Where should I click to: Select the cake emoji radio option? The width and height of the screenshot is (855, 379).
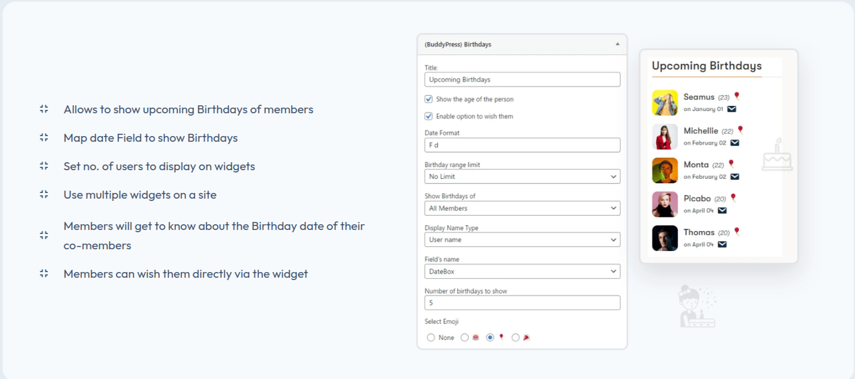click(465, 337)
